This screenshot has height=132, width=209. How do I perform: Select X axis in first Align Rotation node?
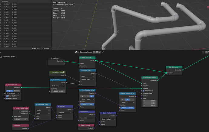pyautogui.click(x=82, y=96)
